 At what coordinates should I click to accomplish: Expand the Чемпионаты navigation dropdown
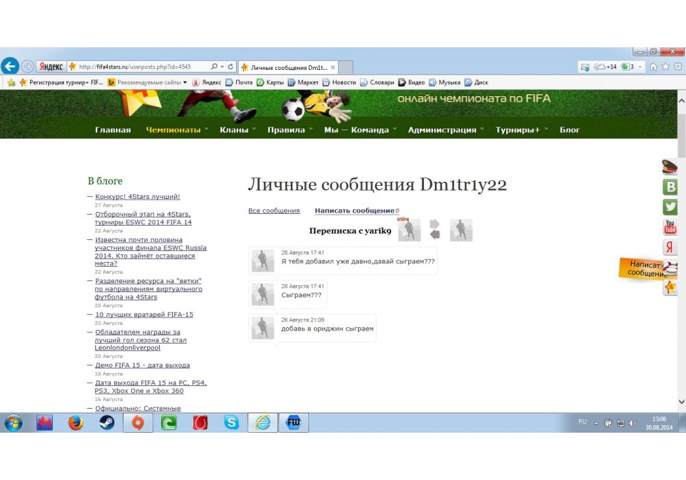177,130
